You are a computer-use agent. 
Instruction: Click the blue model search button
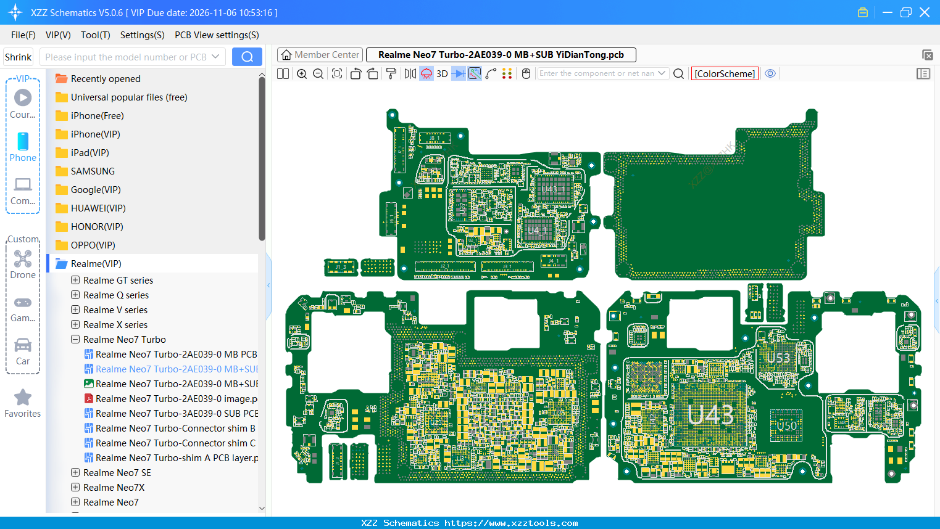pos(247,57)
